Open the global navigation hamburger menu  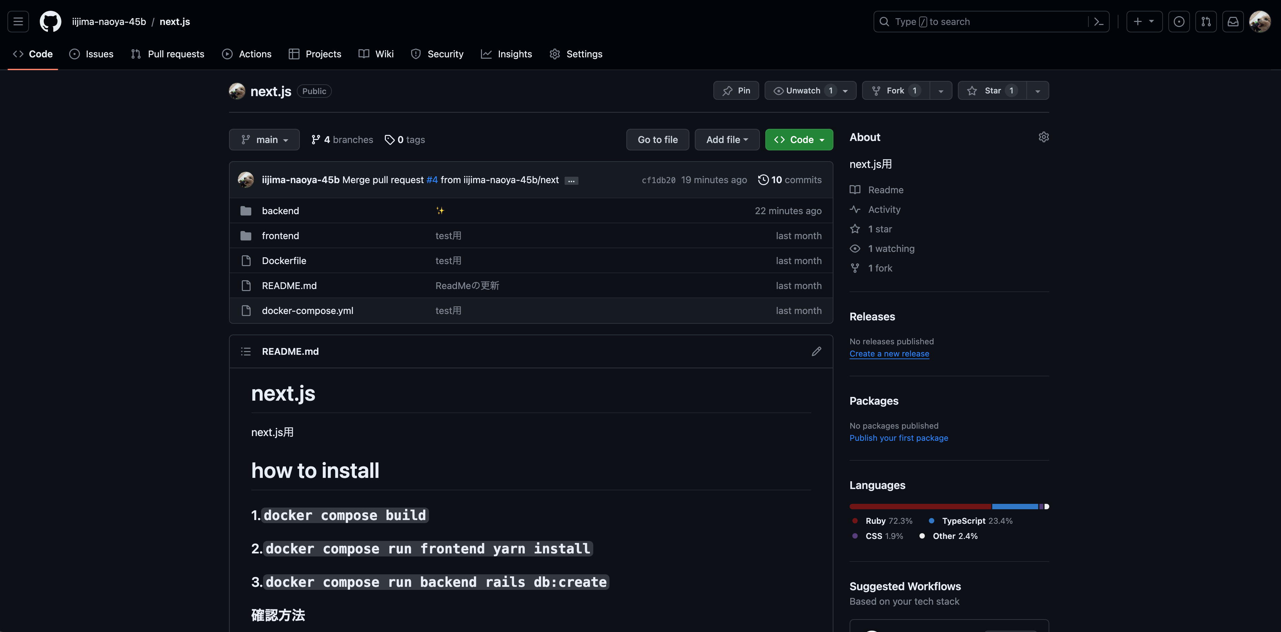(18, 21)
